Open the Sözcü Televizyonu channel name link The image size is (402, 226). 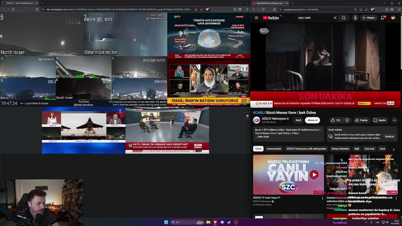[274, 119]
